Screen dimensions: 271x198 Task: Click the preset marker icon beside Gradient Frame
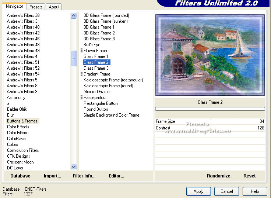coord(81,74)
